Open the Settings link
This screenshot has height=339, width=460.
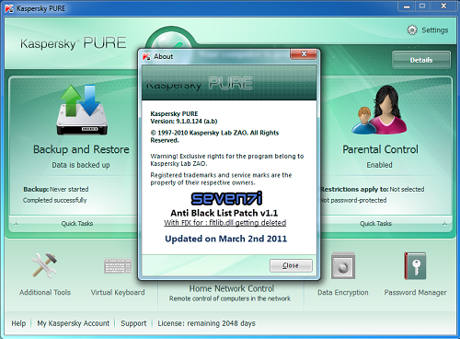[435, 30]
